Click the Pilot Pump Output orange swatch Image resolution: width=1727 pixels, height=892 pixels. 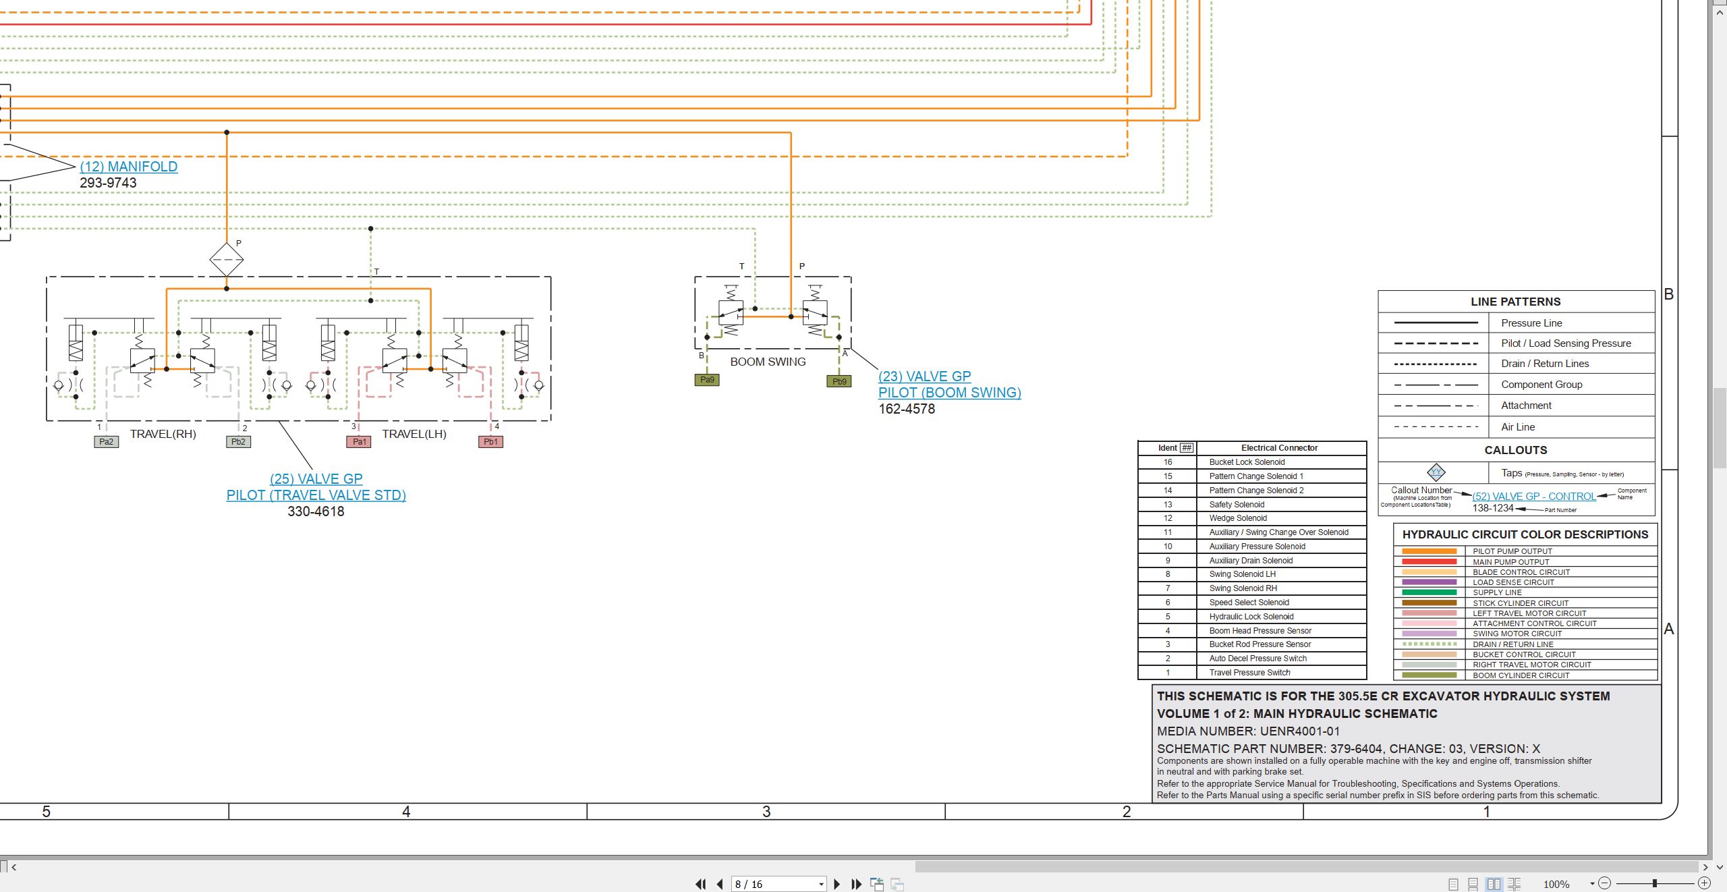tap(1429, 551)
